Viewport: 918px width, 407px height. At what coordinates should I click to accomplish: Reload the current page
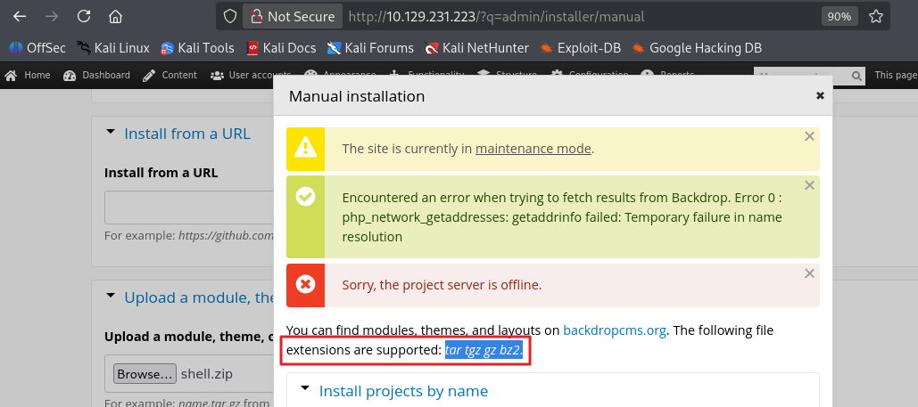pos(84,16)
